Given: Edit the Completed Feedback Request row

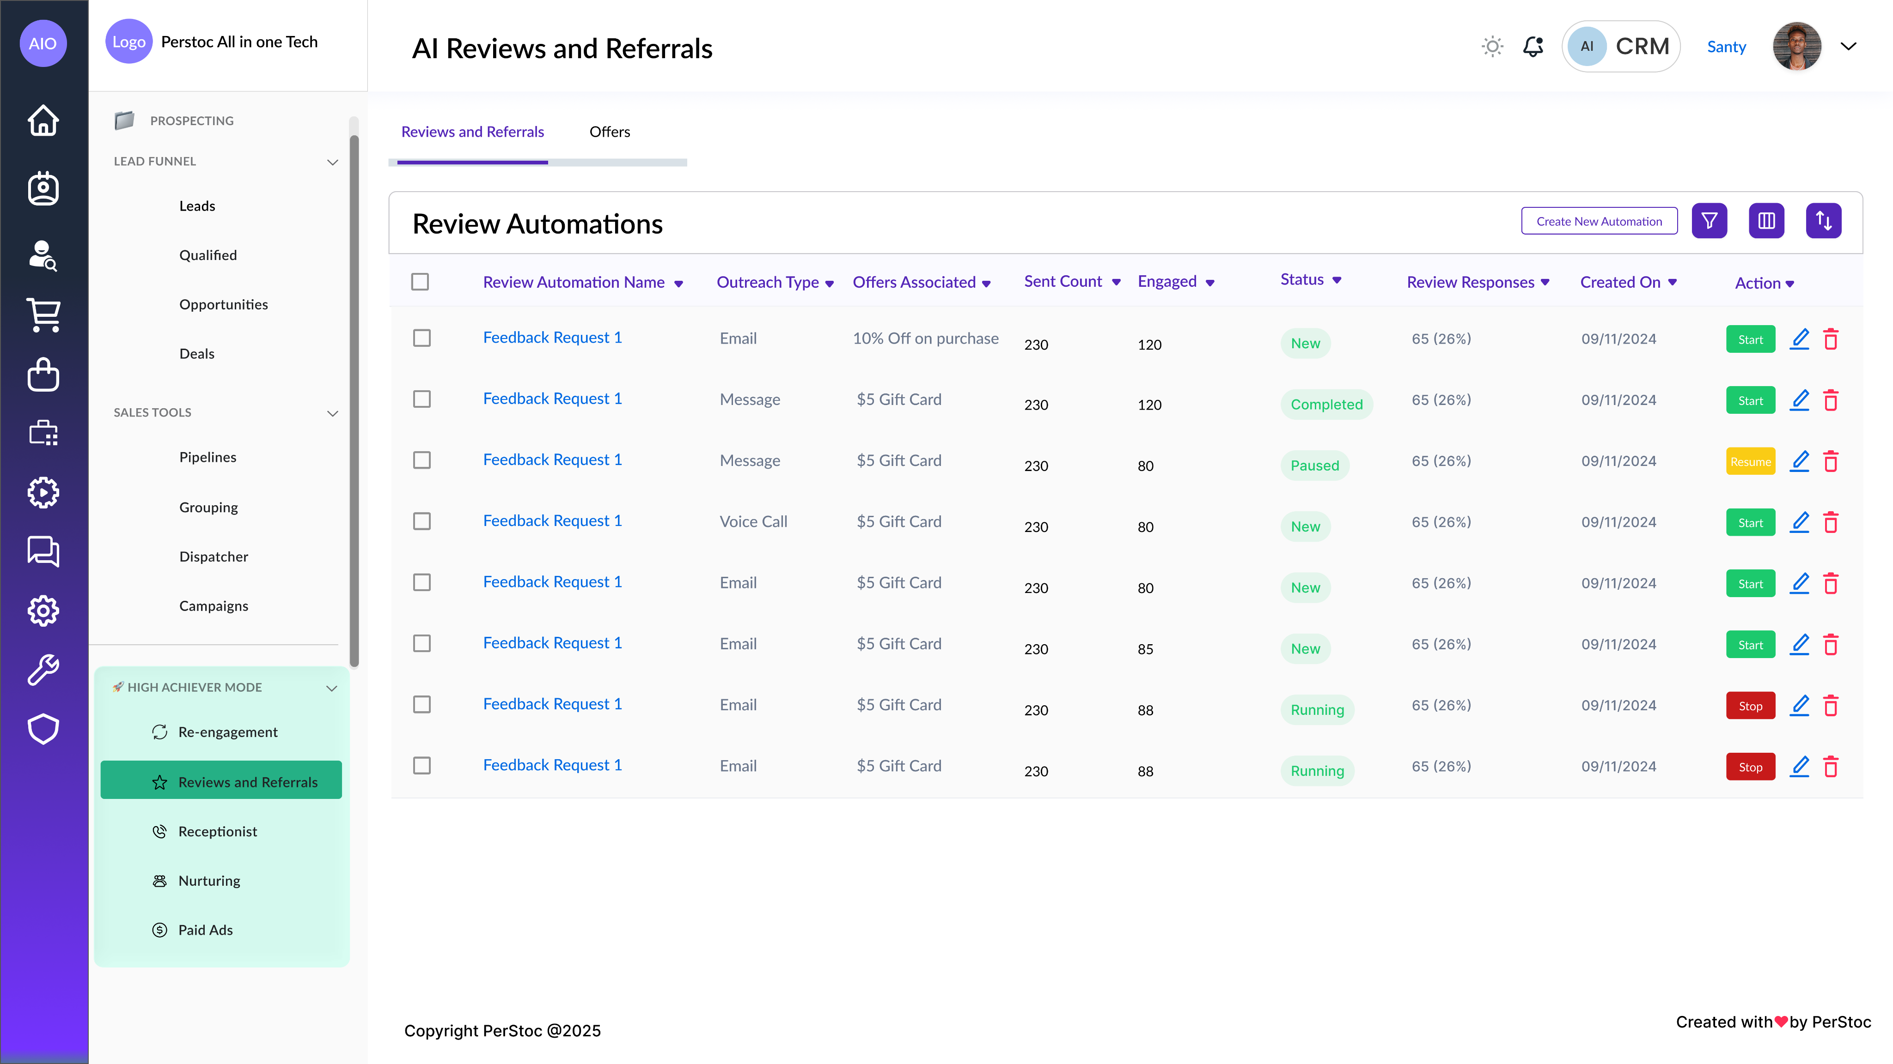Looking at the screenshot, I should click(x=1799, y=401).
